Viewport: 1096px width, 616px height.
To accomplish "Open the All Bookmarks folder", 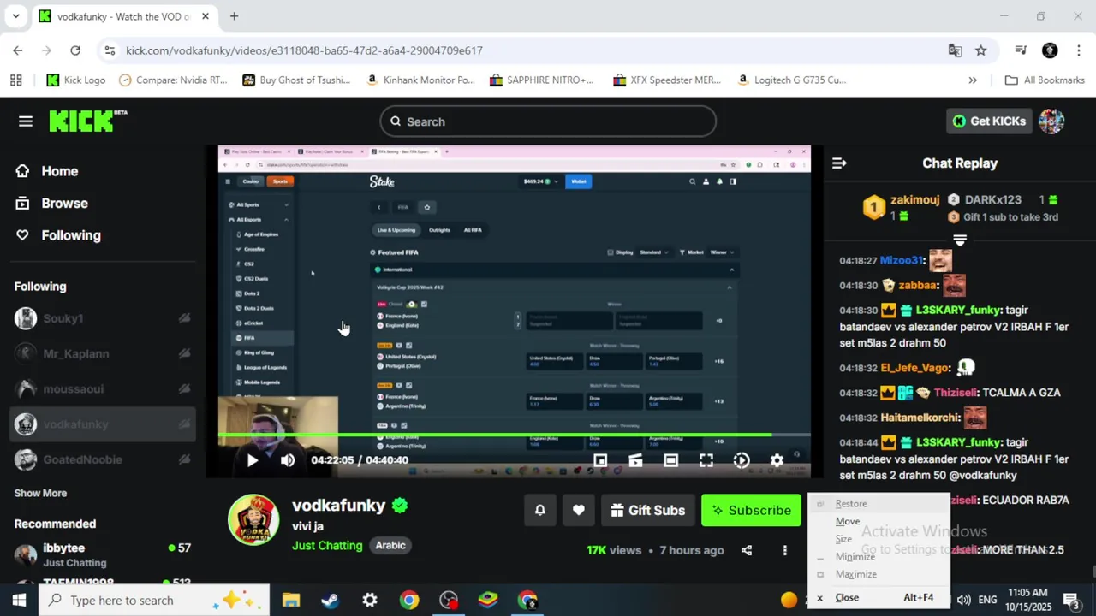I will tap(1045, 80).
